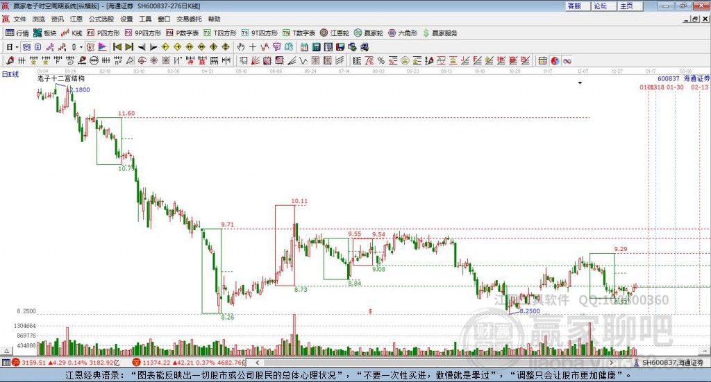The image size is (711, 382).
Task: Click the 主页 homepage button
Action: coord(626,6)
